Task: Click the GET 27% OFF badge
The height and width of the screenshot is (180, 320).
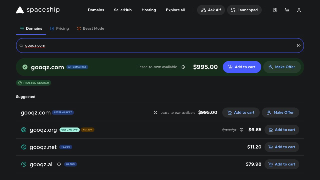Action: [x=69, y=130]
